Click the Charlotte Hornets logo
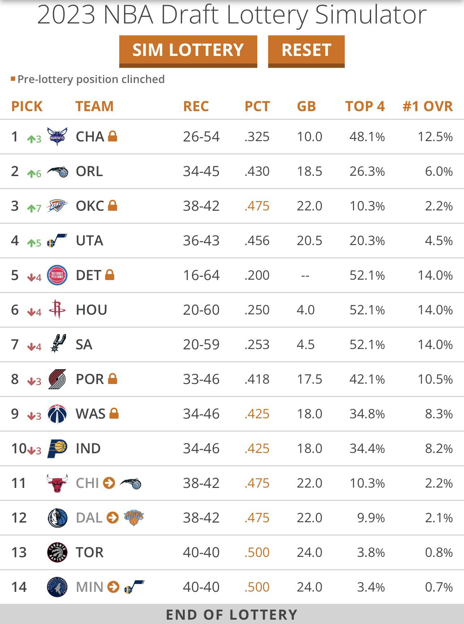 click(57, 137)
